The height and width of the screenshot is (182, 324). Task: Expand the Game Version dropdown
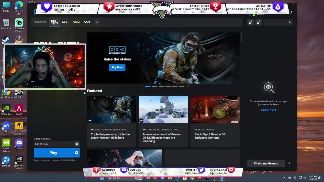pyautogui.click(x=53, y=144)
